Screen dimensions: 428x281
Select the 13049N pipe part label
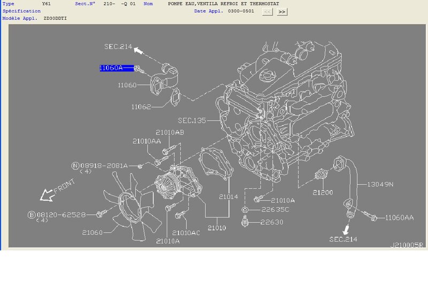click(x=380, y=184)
